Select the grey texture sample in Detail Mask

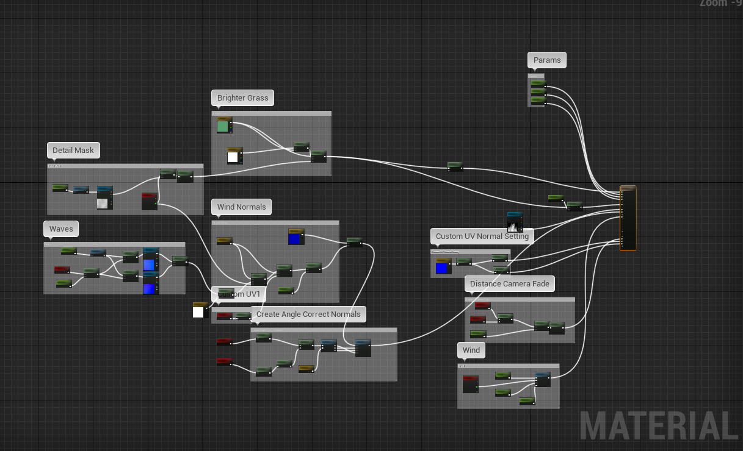(x=104, y=198)
